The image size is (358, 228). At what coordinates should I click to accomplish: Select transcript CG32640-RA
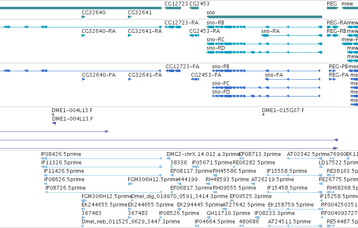pyautogui.click(x=84, y=35)
